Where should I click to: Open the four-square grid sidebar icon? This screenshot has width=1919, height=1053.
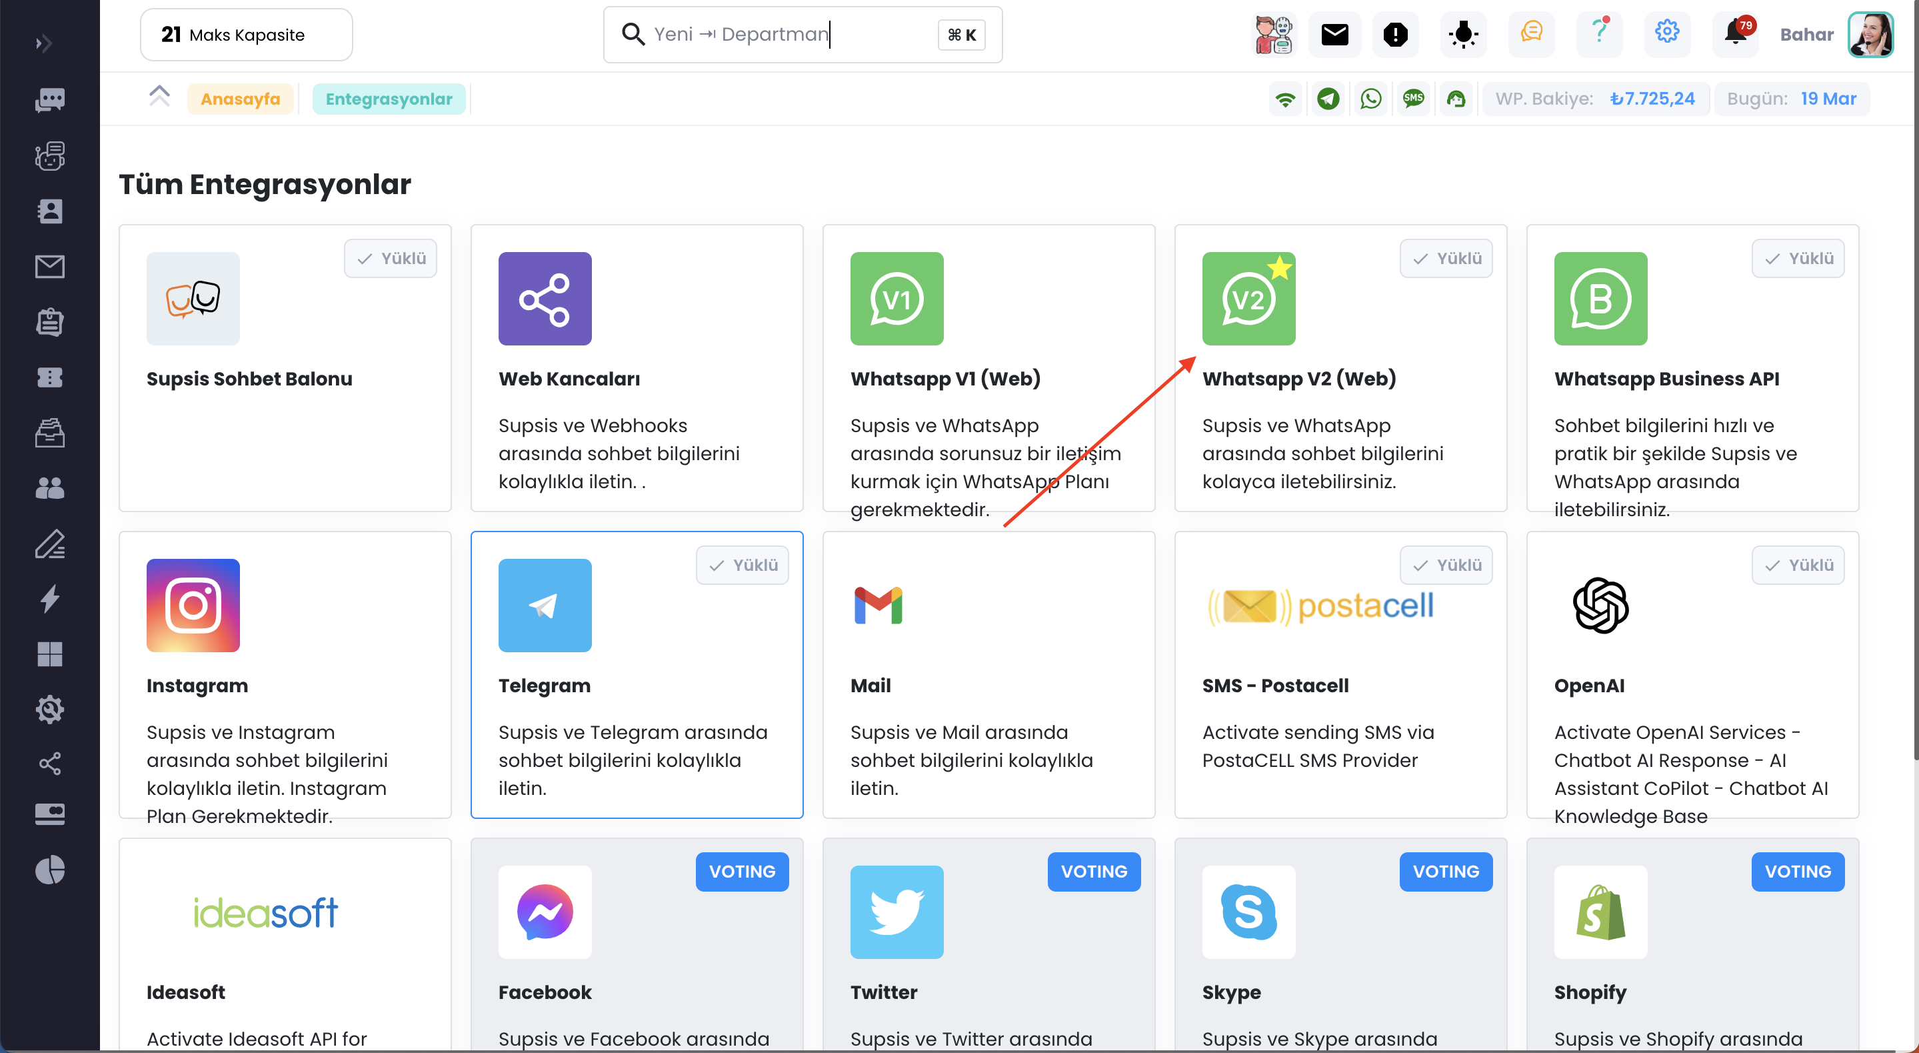[50, 654]
